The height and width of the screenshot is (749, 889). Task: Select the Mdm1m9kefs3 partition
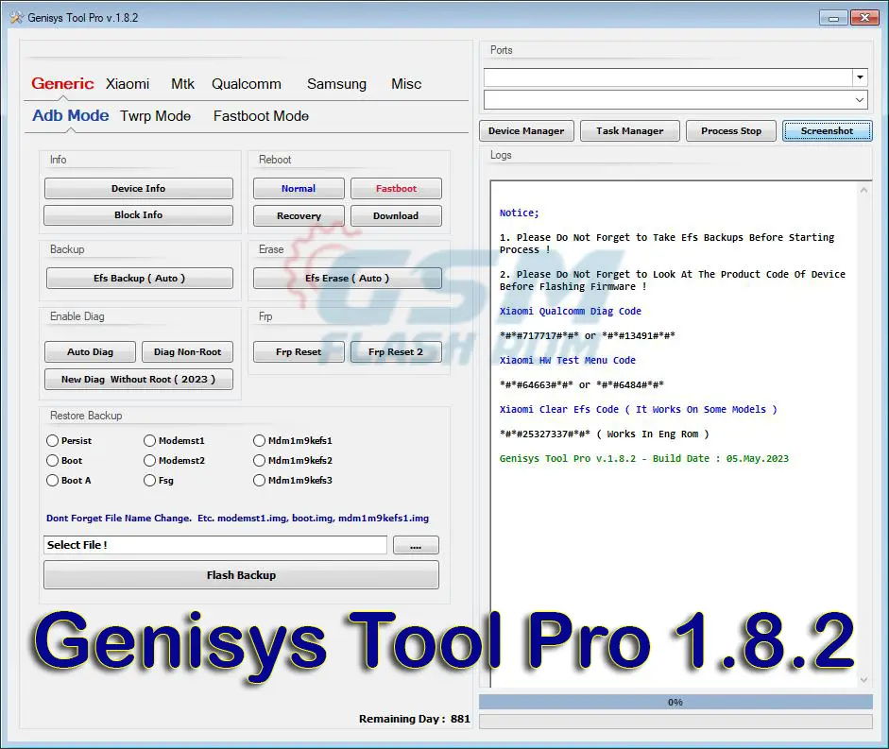[259, 480]
